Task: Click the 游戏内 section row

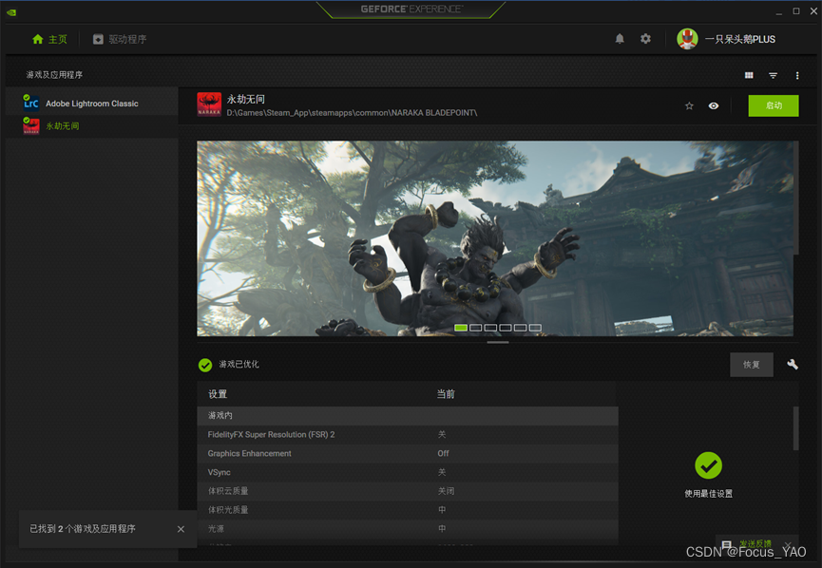Action: coord(408,415)
